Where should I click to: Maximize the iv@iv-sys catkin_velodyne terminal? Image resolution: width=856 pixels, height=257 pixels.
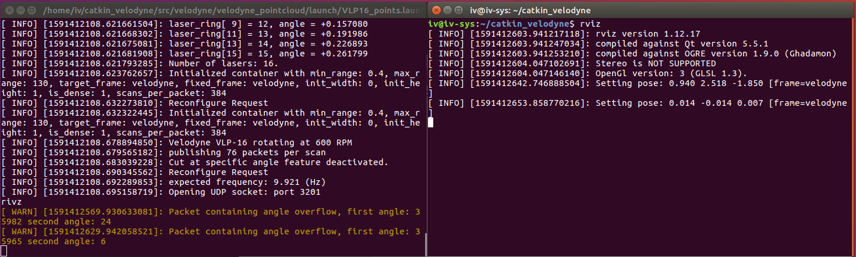coord(458,9)
